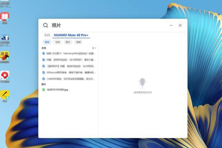Select the 综合 filter chip
This screenshot has width=222, height=148.
tap(47, 42)
